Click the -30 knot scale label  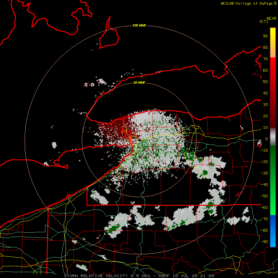click(264, 173)
